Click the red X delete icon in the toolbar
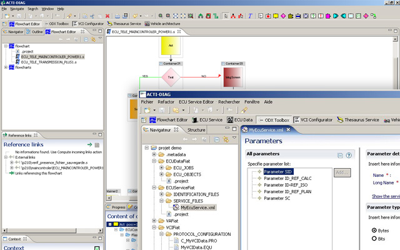This screenshot has height=250, width=400. point(107,16)
